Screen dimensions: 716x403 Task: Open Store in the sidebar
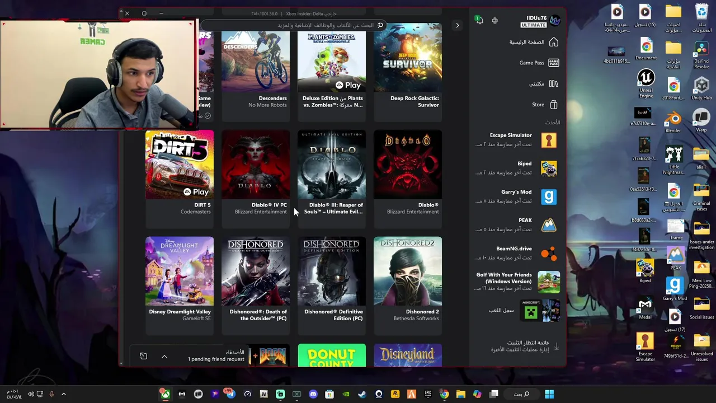pos(545,105)
